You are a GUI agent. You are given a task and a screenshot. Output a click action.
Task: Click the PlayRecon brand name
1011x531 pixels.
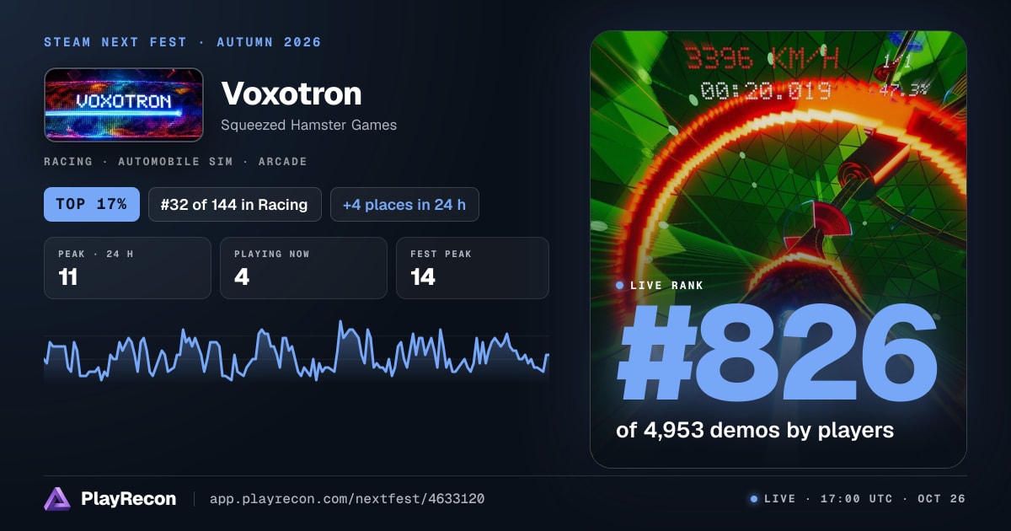[x=129, y=499]
